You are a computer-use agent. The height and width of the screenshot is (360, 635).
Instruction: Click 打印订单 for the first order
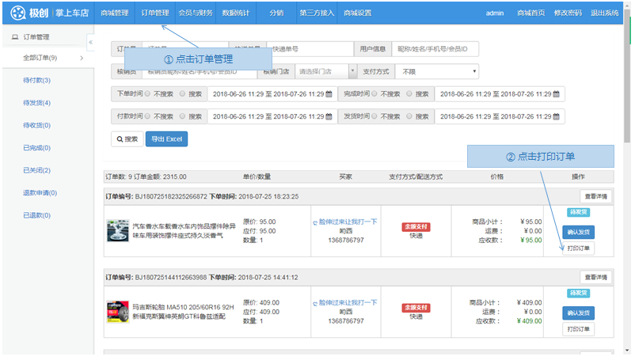tap(578, 248)
